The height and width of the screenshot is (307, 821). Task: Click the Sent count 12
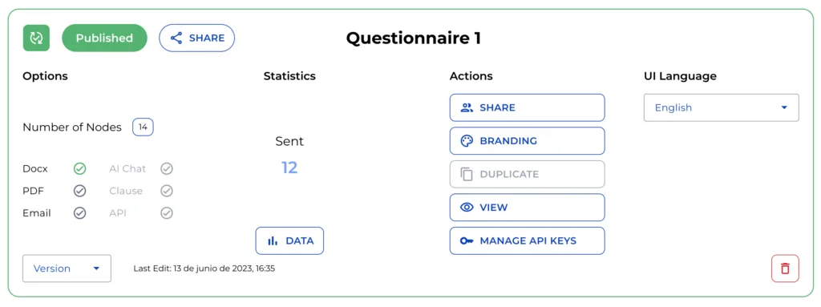(289, 168)
